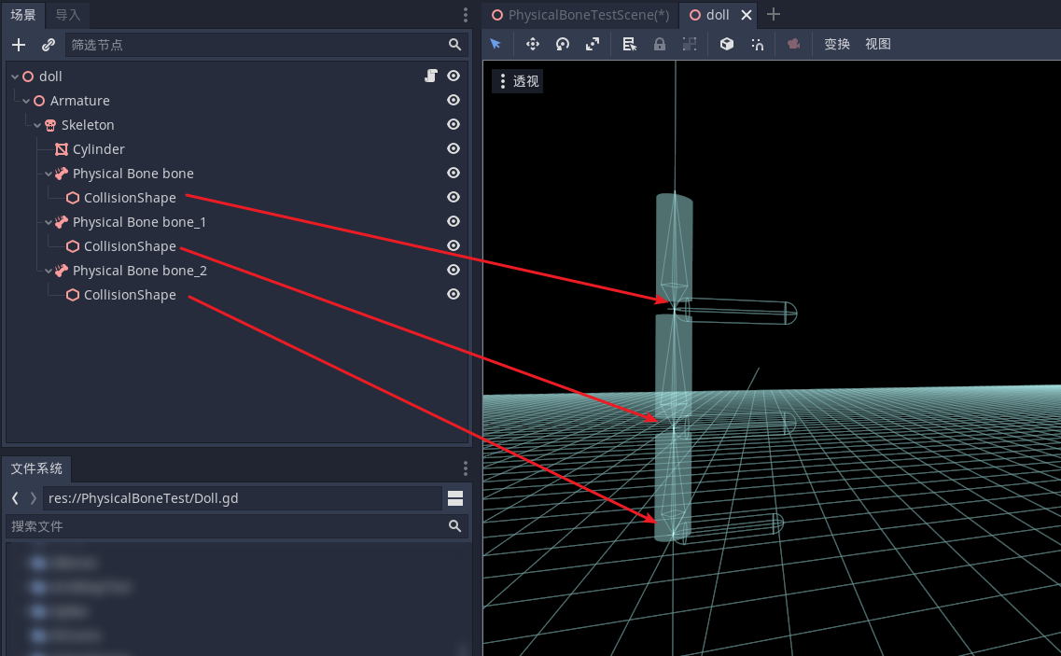
Task: Toggle snap mode icon in toolbar
Action: coord(757,44)
